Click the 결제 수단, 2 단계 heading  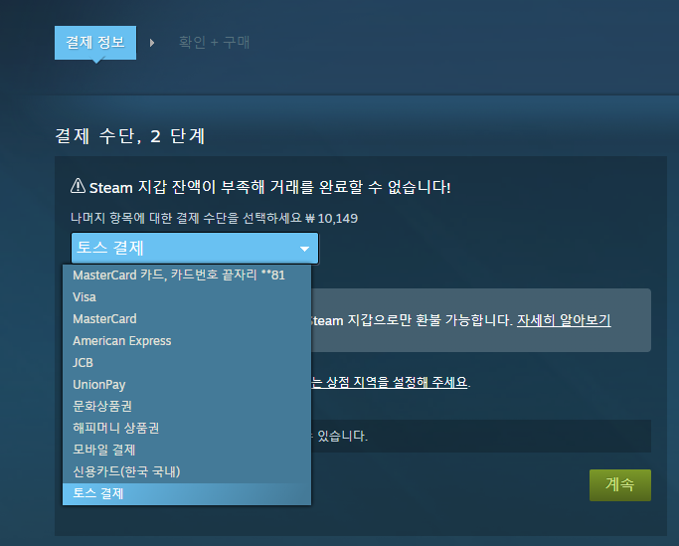pyautogui.click(x=130, y=136)
